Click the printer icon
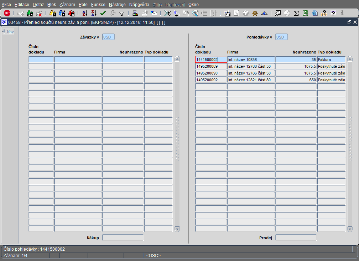359x261 pixels. [x=135, y=13]
